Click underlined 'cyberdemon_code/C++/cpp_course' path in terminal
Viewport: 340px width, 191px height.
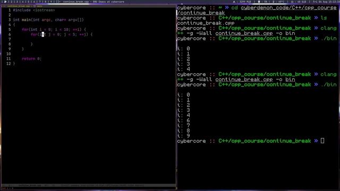pyautogui.click(x=288, y=8)
